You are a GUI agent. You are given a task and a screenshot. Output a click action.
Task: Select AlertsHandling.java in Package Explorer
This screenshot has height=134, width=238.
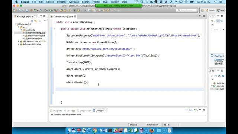tap(36, 33)
